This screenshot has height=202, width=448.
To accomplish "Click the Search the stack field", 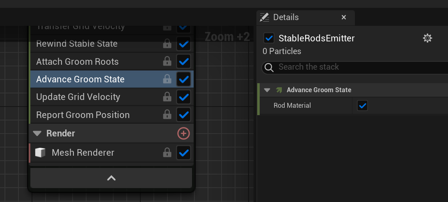I will click(x=353, y=67).
